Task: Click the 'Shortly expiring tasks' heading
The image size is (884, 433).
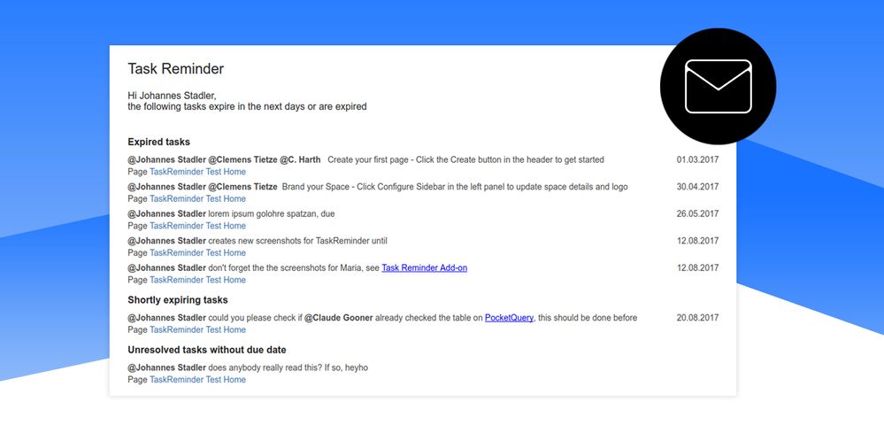Action: point(178,300)
